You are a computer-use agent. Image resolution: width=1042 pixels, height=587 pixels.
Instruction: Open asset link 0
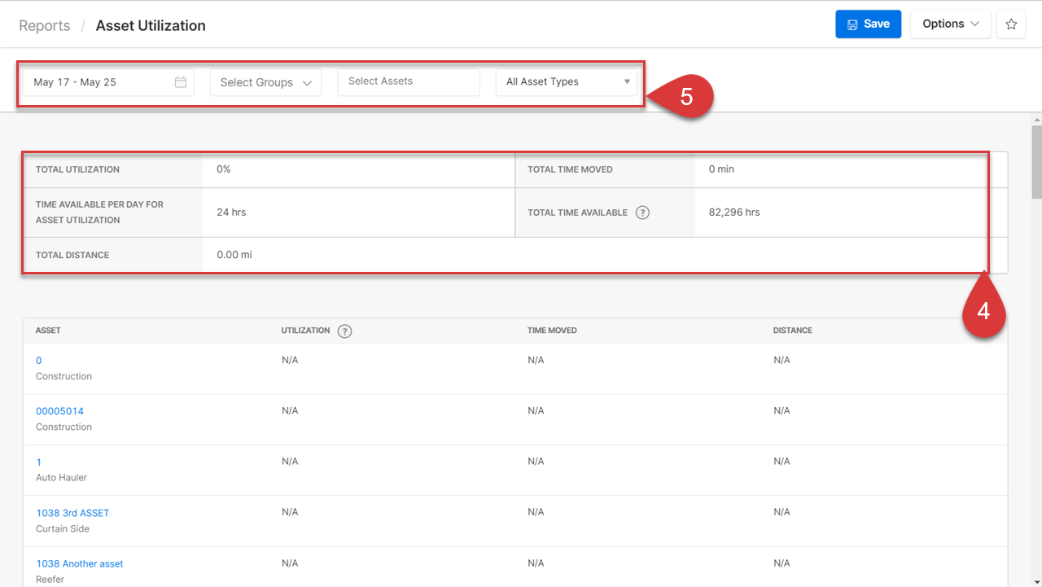point(38,361)
